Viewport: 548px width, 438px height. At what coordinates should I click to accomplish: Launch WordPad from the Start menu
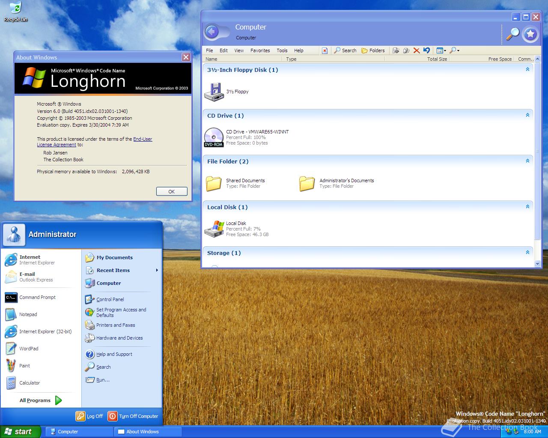click(x=41, y=349)
